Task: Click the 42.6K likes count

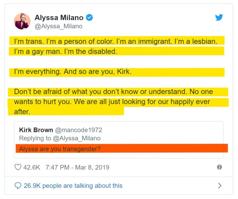Action: (32, 167)
